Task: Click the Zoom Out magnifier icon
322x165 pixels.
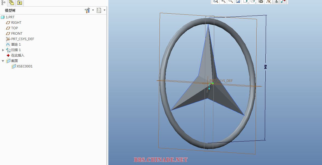Action: point(231,1)
